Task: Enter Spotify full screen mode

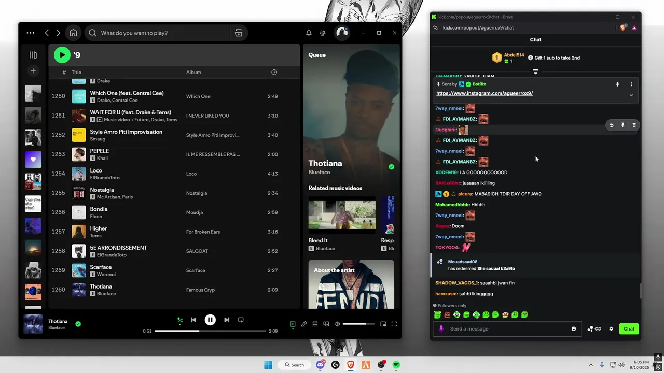Action: click(x=394, y=324)
